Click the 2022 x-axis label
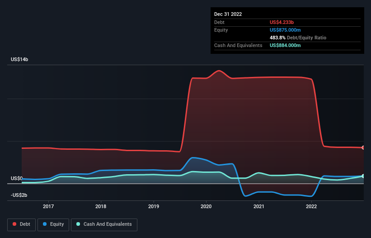Image resolution: width=371 pixels, height=238 pixels. [311, 206]
